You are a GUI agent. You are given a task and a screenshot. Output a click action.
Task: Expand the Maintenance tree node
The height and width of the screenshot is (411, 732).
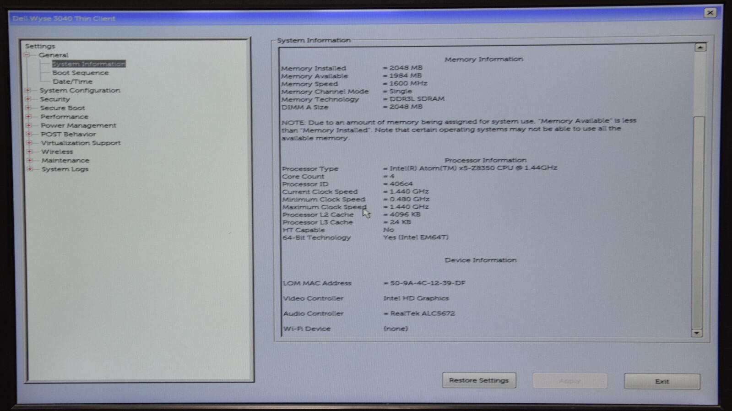tap(29, 160)
